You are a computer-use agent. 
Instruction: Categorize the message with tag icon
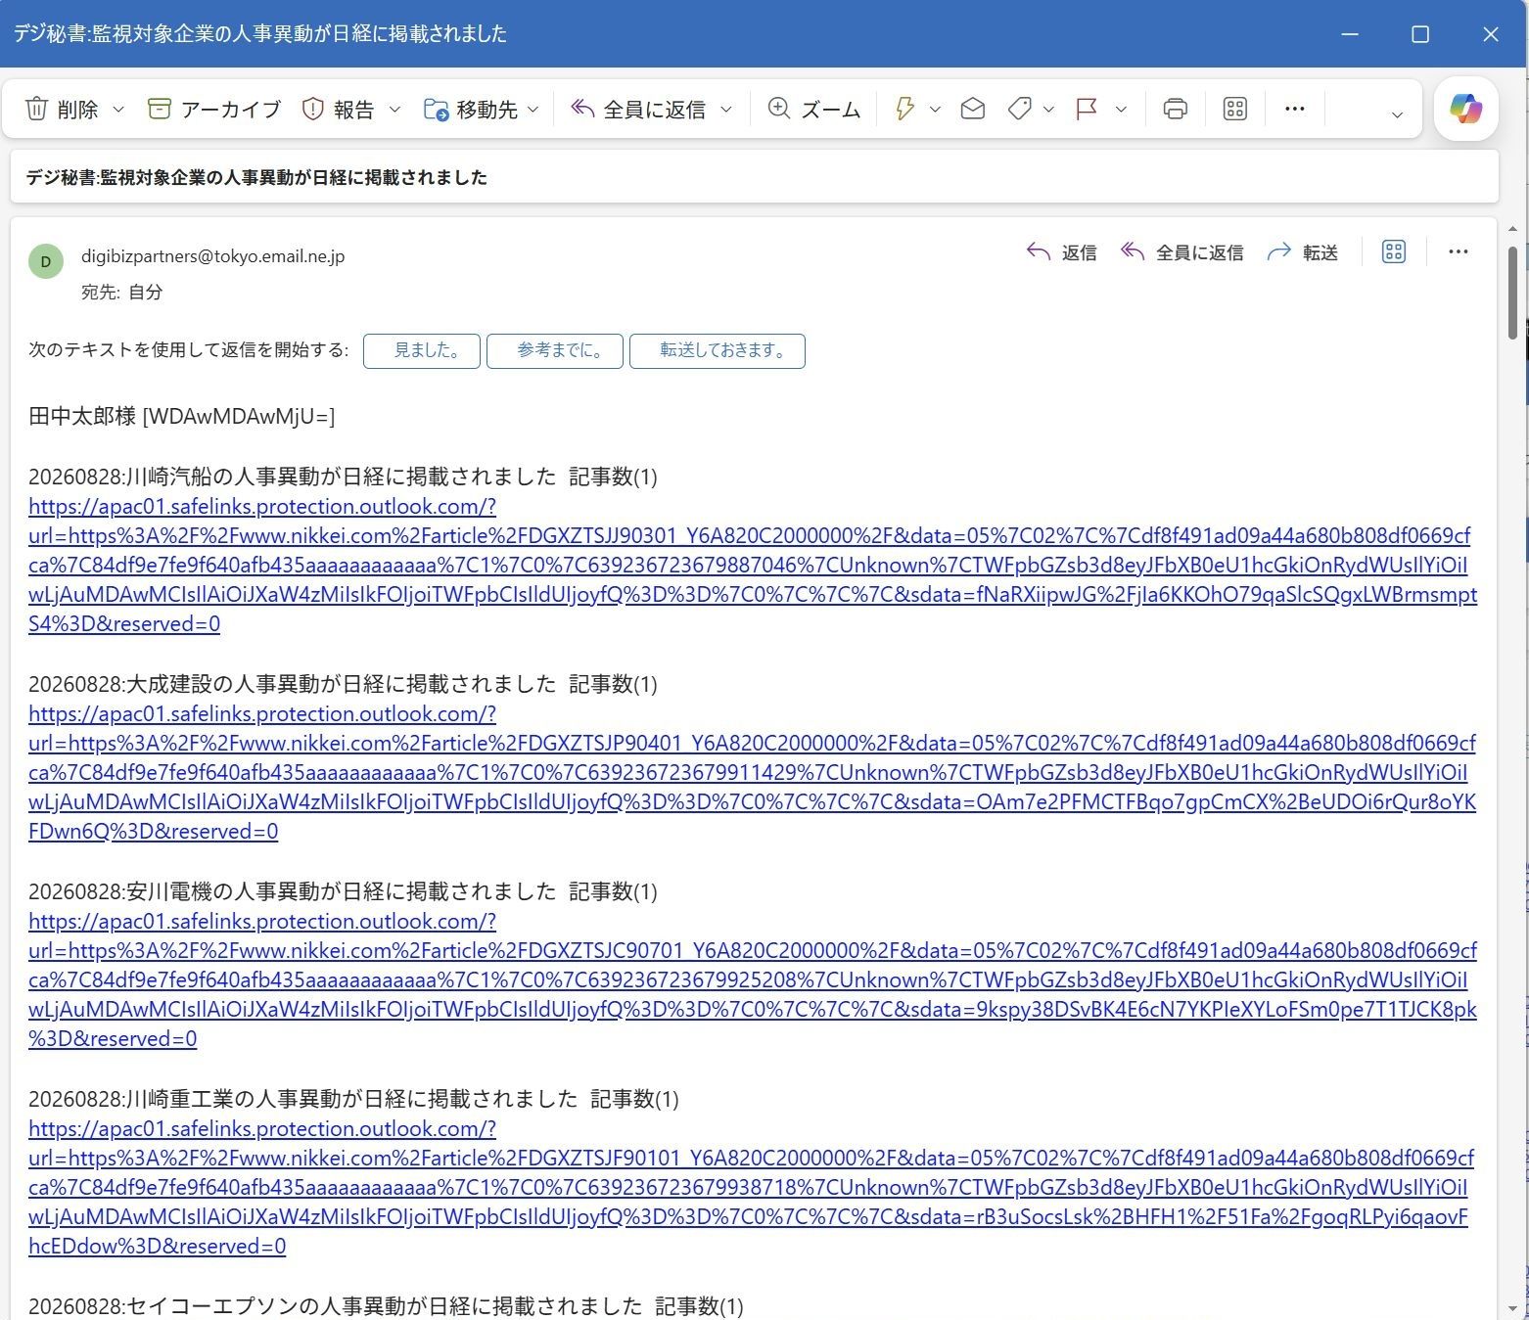[1020, 109]
